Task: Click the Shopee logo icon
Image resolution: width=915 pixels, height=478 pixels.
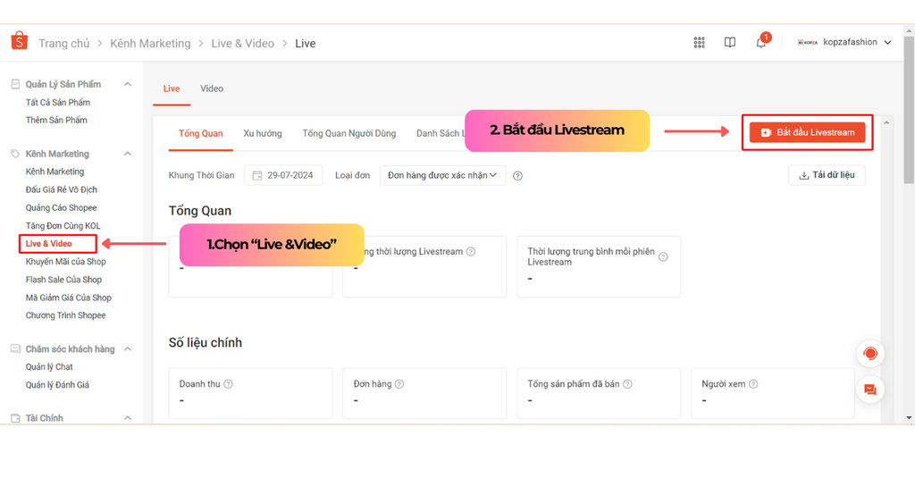Action: (x=20, y=41)
